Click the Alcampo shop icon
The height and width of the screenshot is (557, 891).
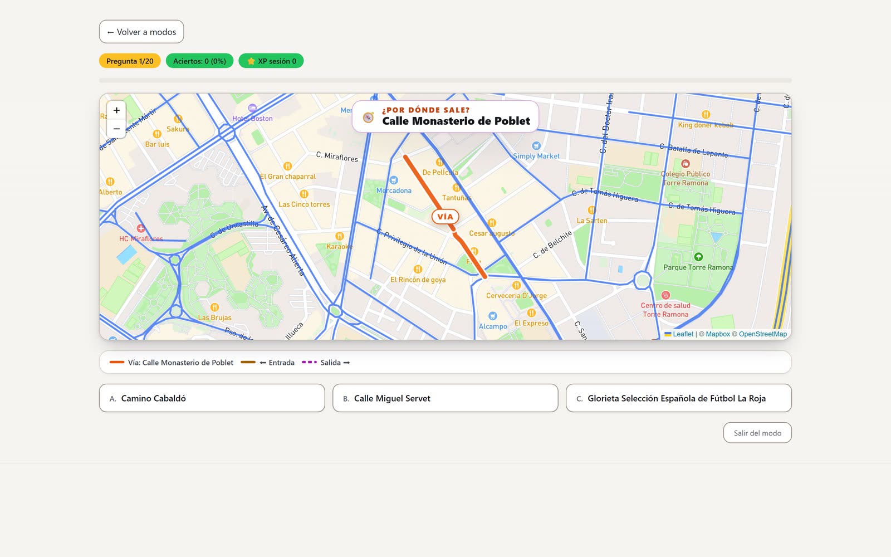point(493,316)
